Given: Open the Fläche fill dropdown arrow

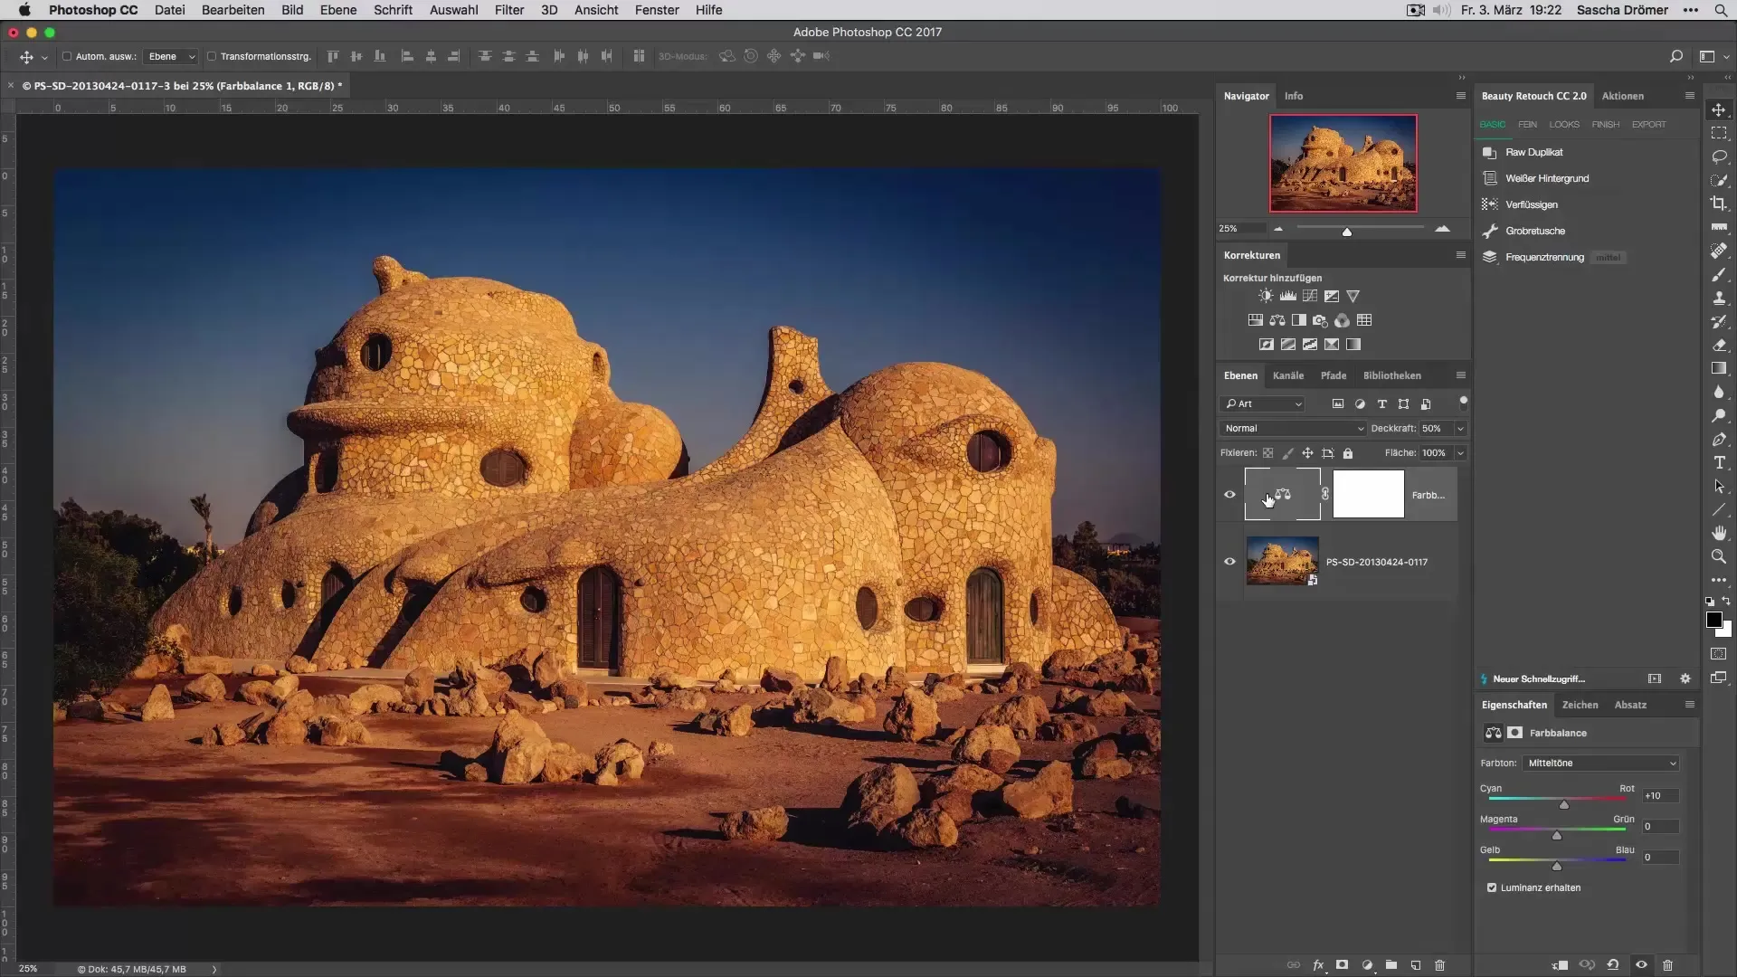Looking at the screenshot, I should [x=1460, y=453].
